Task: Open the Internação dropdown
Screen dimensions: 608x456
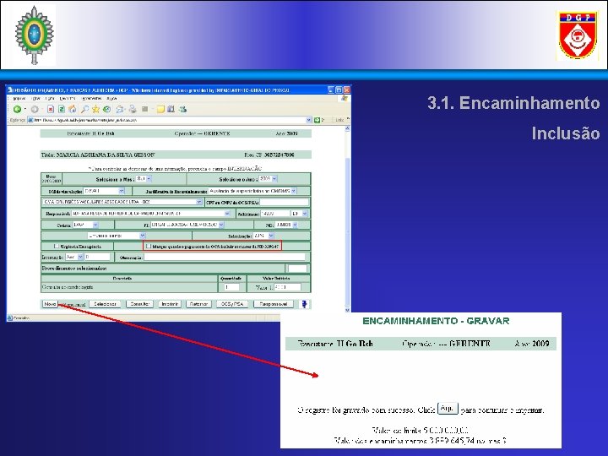Action: click(x=74, y=257)
